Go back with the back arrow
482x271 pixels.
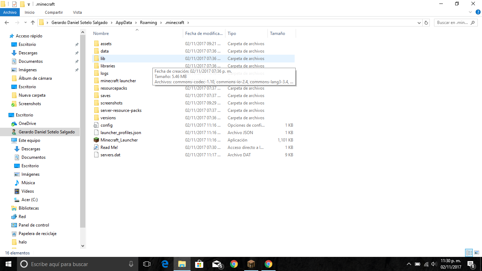tap(7, 23)
